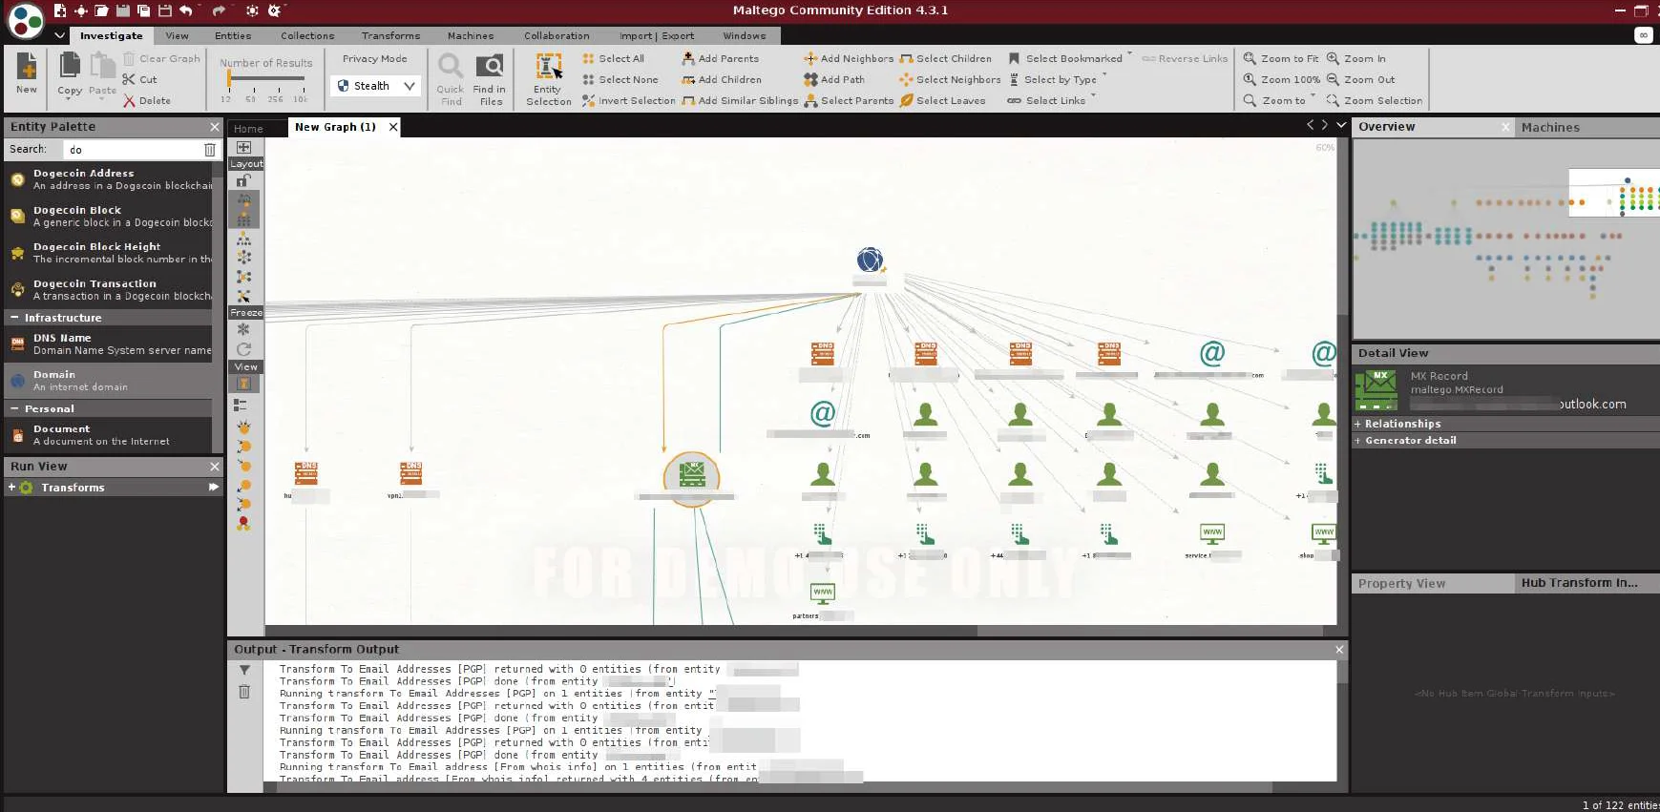Viewport: 1660px width, 812px height.
Task: Open the Collaboration ribbon tab
Action: [557, 35]
